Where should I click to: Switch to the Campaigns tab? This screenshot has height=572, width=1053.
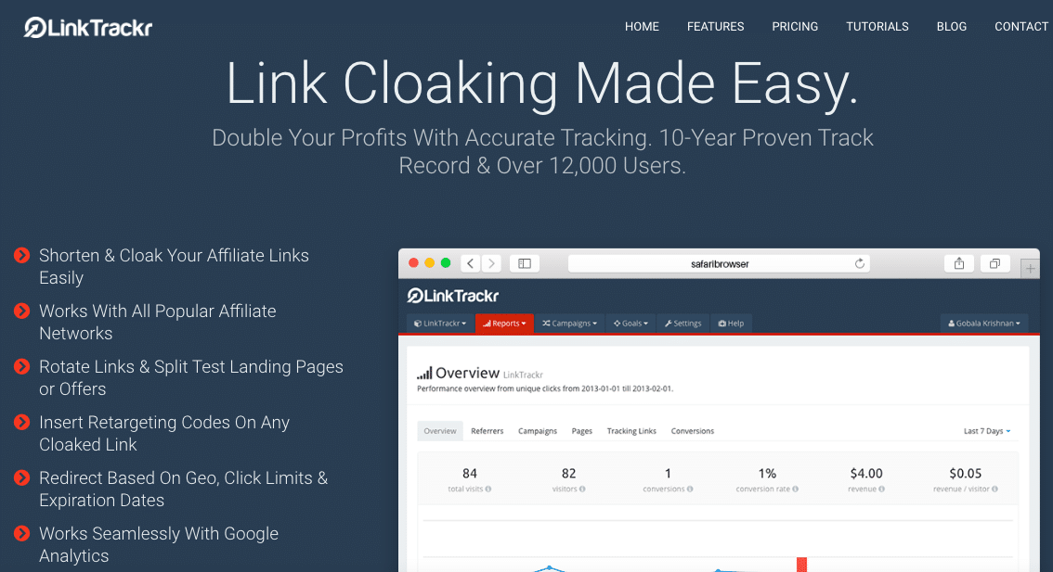click(538, 431)
